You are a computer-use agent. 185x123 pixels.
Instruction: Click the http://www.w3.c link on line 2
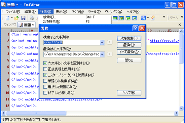(164, 41)
